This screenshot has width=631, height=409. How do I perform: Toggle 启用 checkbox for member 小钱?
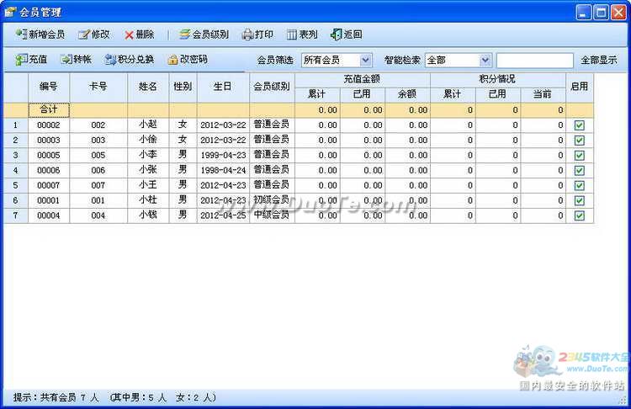[x=579, y=215]
